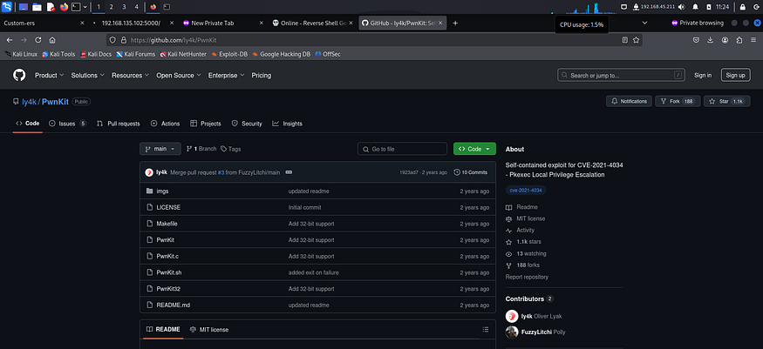The height and width of the screenshot is (349, 763).
Task: Open the Security tab
Action: [247, 124]
